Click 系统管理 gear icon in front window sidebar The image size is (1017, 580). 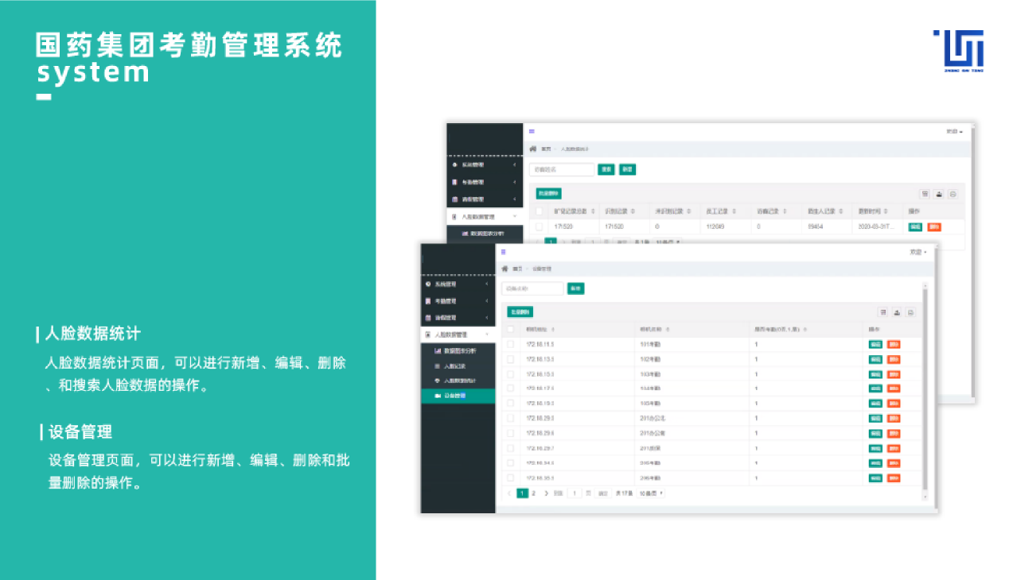tap(428, 284)
